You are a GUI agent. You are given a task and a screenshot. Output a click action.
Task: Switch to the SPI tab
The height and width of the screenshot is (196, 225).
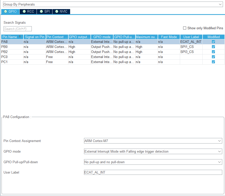click(x=45, y=12)
